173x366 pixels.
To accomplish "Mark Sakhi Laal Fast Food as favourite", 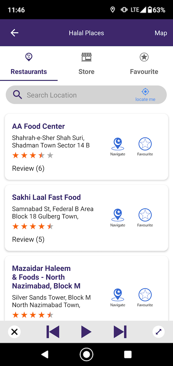I will pyautogui.click(x=145, y=218).
